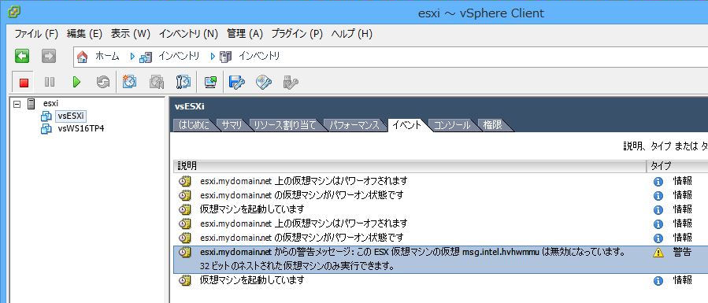The height and width of the screenshot is (303, 708).
Task: Take a snapshot of the virtual machine
Action: 130,82
